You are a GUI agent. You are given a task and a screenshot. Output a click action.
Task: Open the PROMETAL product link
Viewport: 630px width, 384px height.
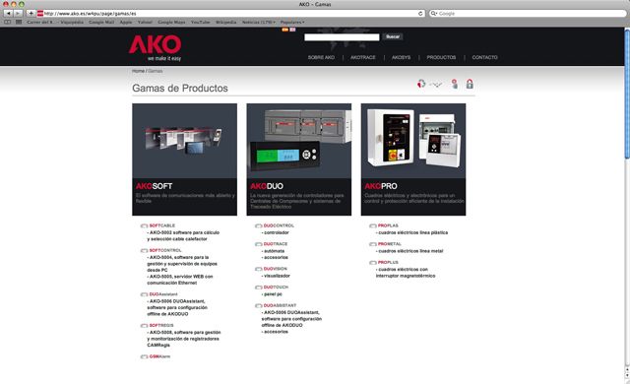[390, 244]
